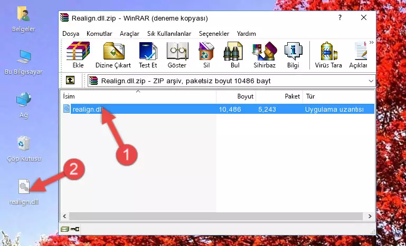Click the Sil delete icon
Image resolution: width=406 pixels, height=246 pixels.
[x=206, y=55]
